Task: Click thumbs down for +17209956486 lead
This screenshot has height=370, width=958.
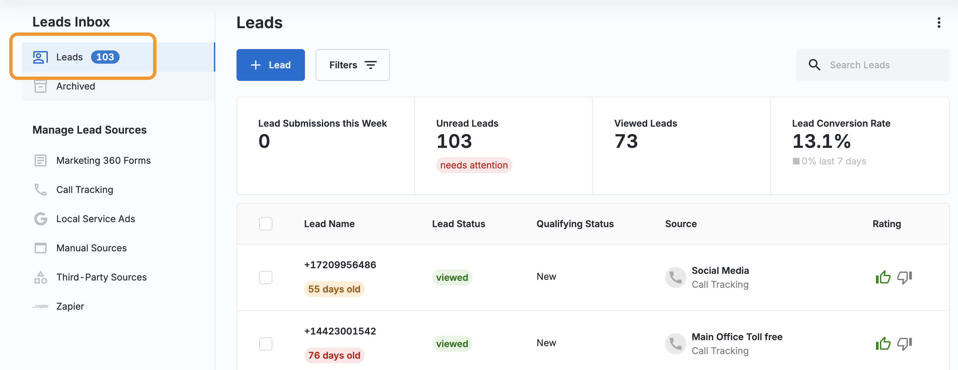Action: 904,277
